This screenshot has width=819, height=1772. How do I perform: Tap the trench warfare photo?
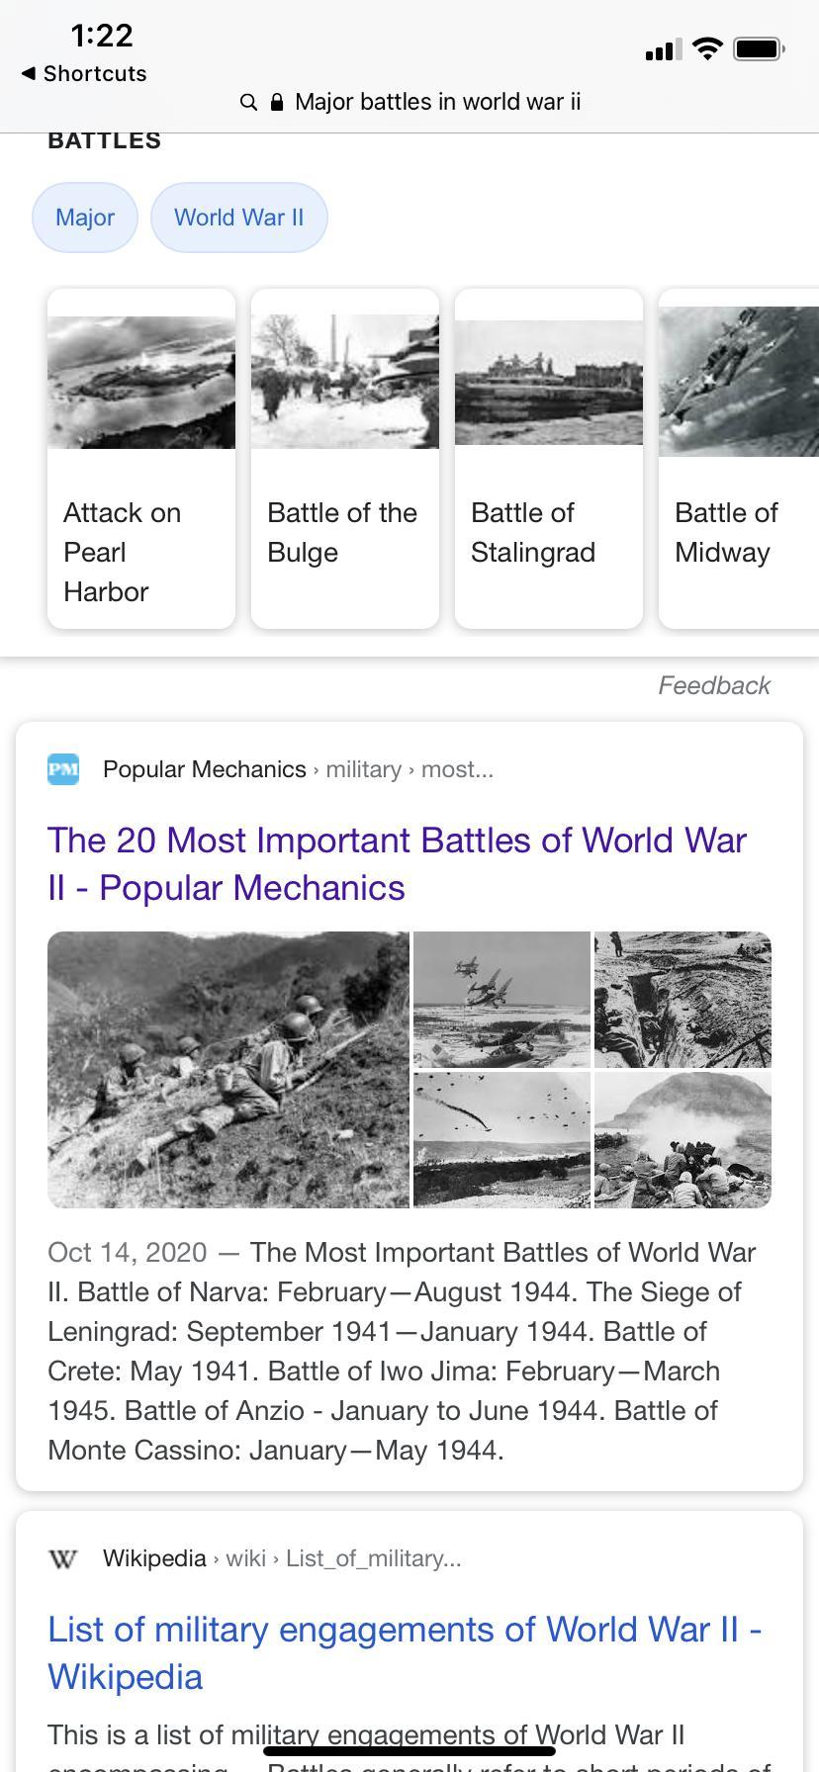[682, 999]
